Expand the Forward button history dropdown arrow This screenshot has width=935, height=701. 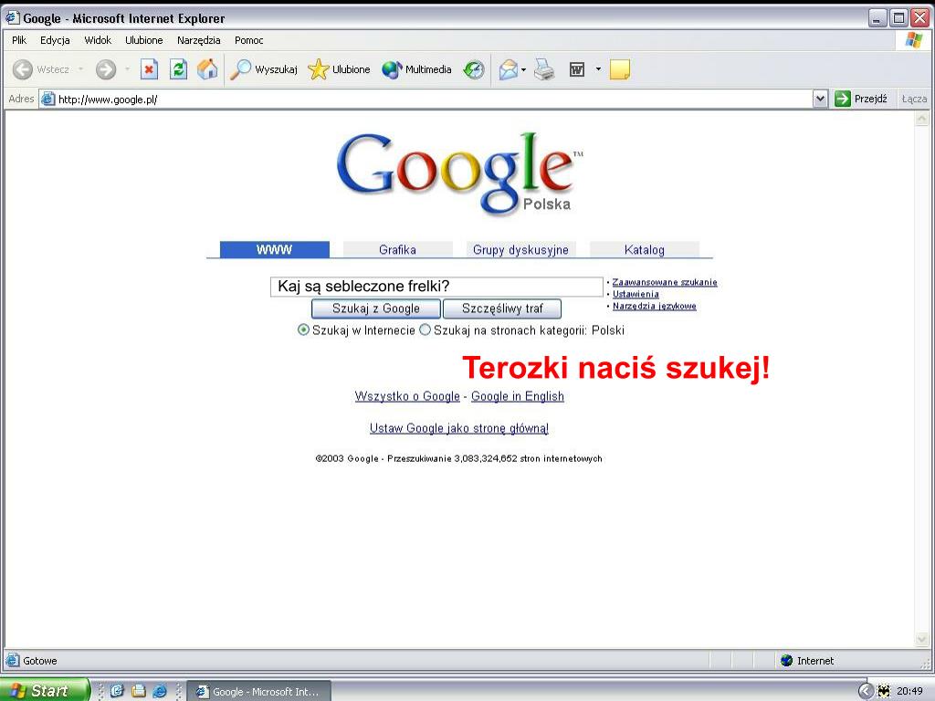[x=127, y=69]
